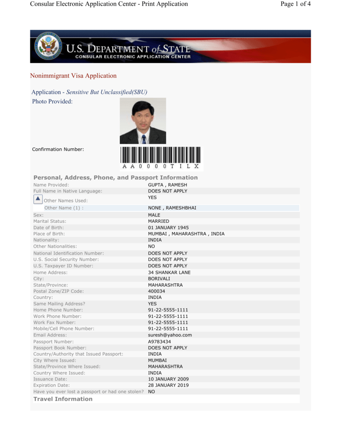The height and width of the screenshot is (441, 341).
Task: Select the lost or stolen passport answer NO
Action: 151,392
